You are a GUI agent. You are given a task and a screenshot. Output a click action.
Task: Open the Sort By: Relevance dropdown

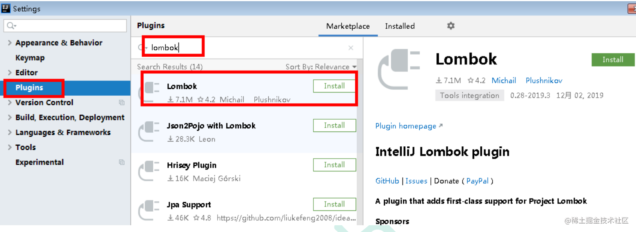(x=321, y=67)
